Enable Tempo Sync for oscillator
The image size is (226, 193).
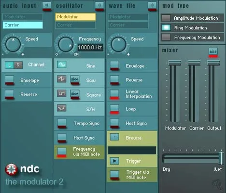pos(62,123)
